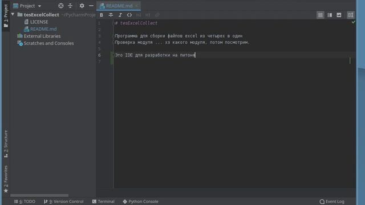Open the Event Log

pyautogui.click(x=332, y=202)
